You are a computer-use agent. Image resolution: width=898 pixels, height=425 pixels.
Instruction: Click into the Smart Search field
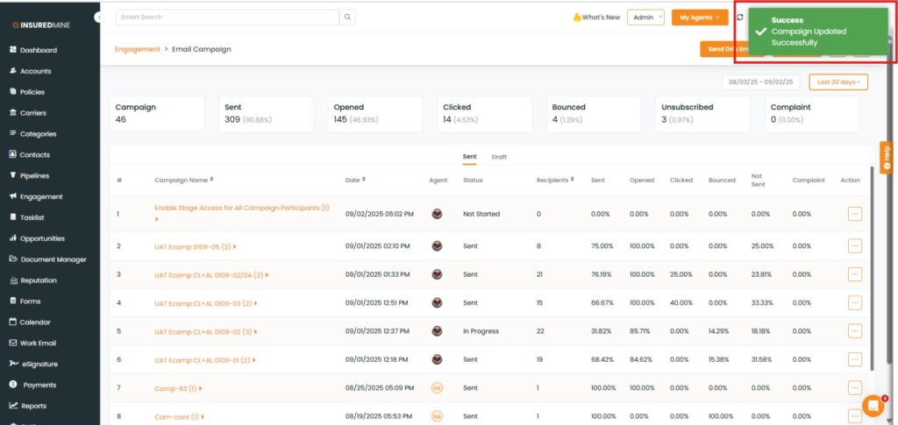tap(226, 17)
